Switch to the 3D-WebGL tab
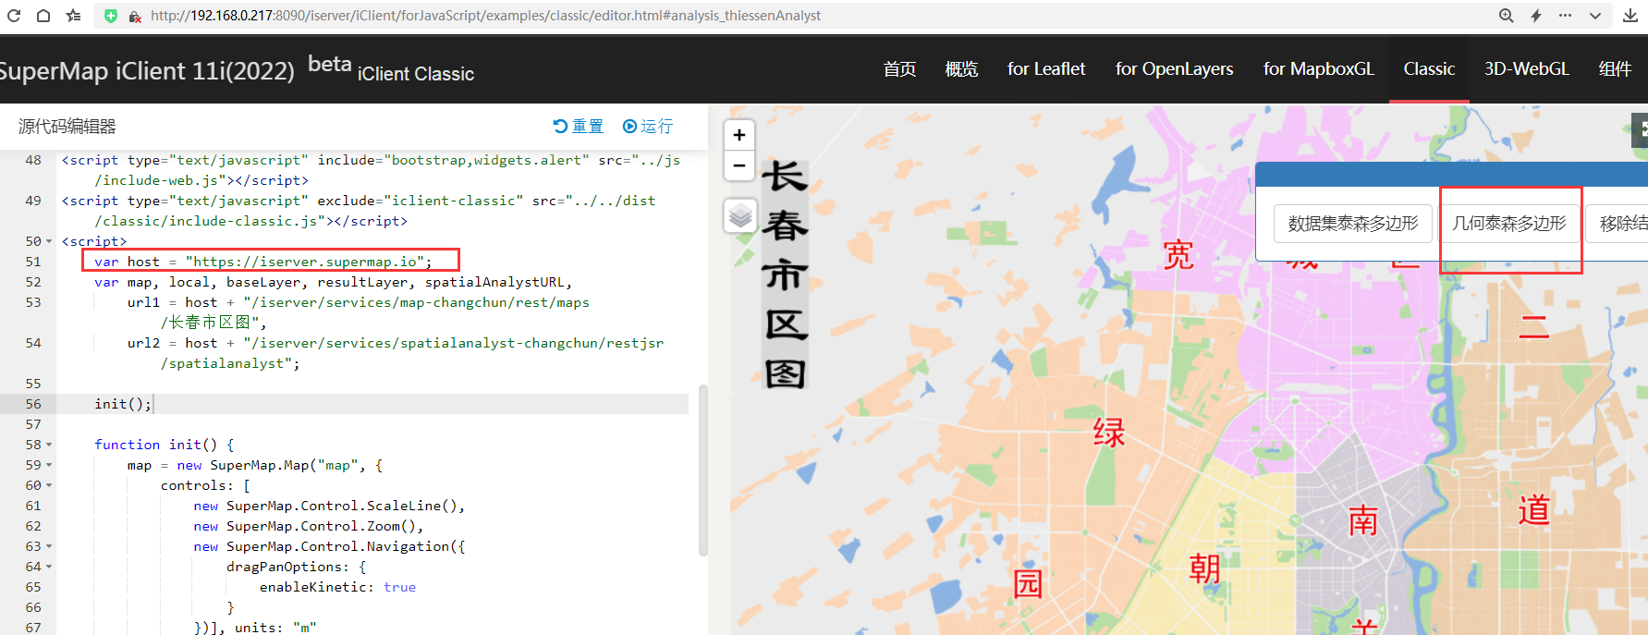1648x635 pixels. (x=1527, y=69)
